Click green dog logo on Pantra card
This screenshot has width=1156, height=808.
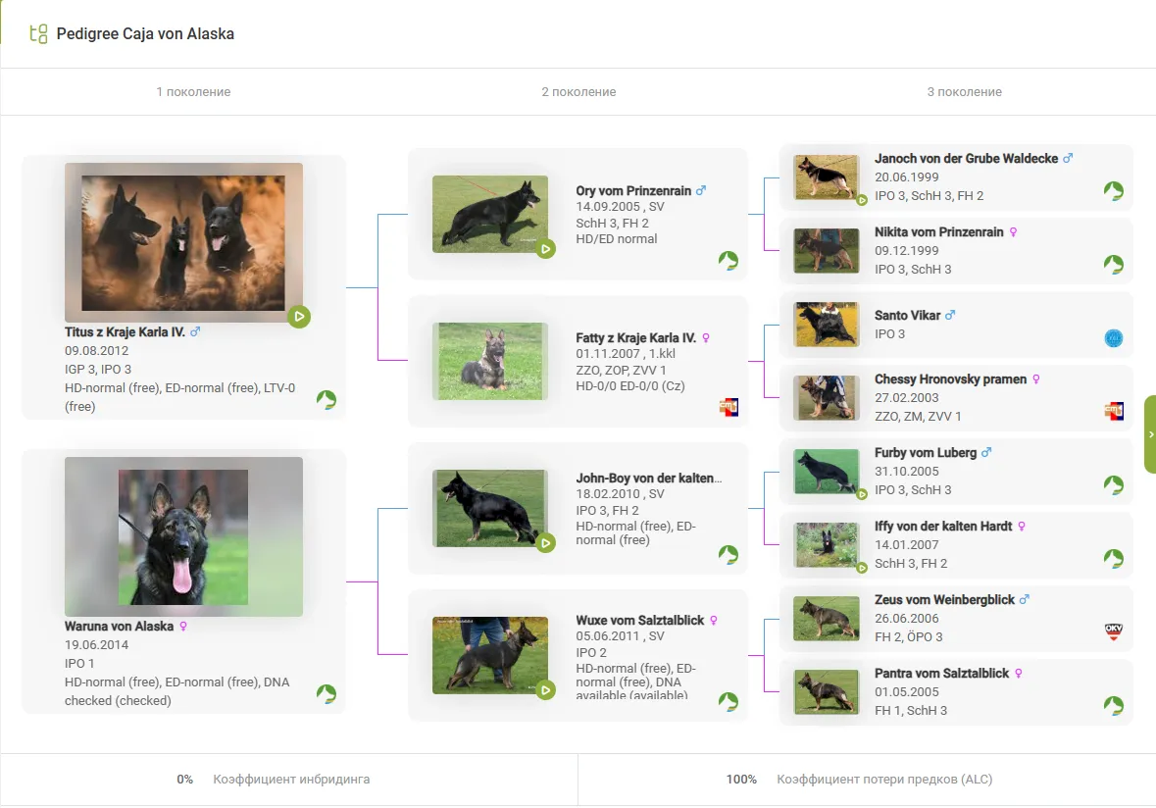[x=1114, y=706]
